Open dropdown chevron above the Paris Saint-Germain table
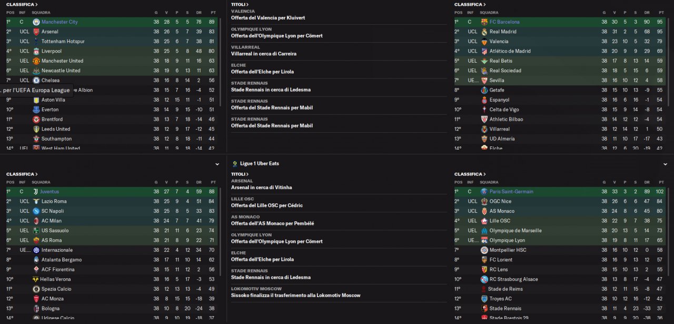 click(x=665, y=164)
